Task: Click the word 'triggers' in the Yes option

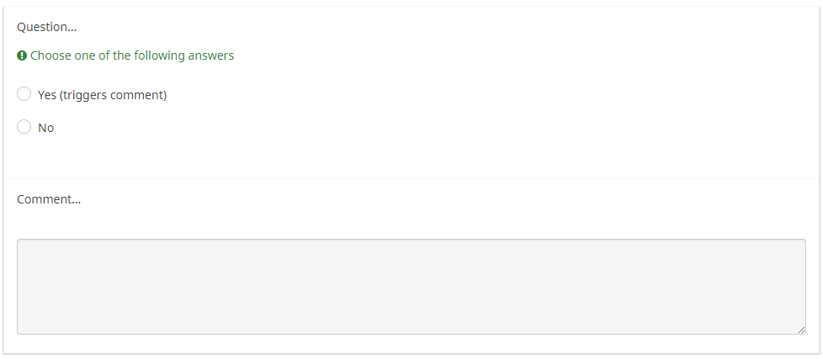Action: click(x=86, y=95)
